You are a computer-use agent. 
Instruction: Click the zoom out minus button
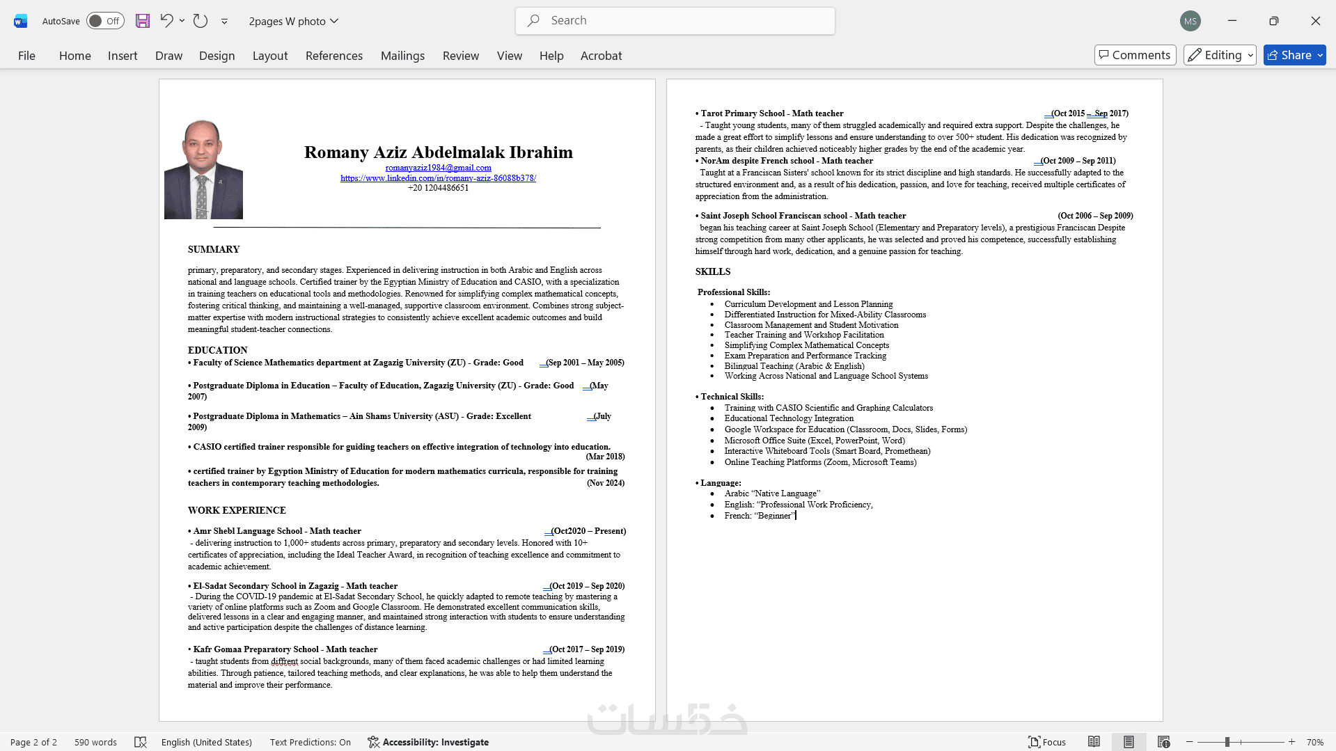tap(1190, 742)
